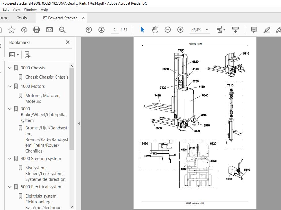Image resolution: width=281 pixels, height=210 pixels.
Task: Switch to the Tools tab
Action: click(22, 18)
